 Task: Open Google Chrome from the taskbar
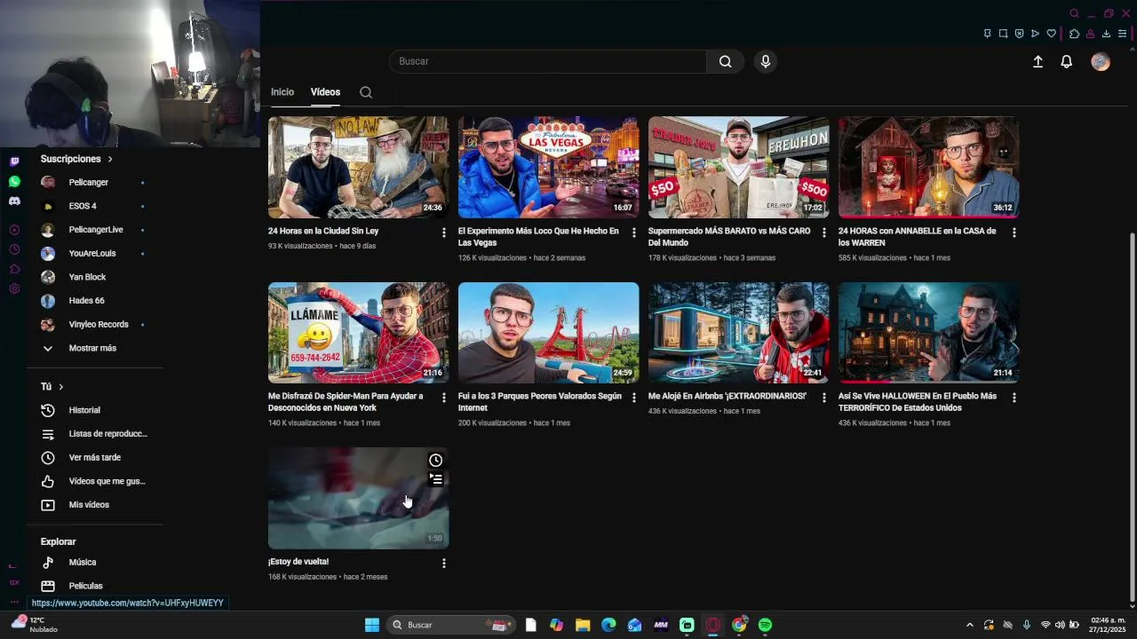739,625
